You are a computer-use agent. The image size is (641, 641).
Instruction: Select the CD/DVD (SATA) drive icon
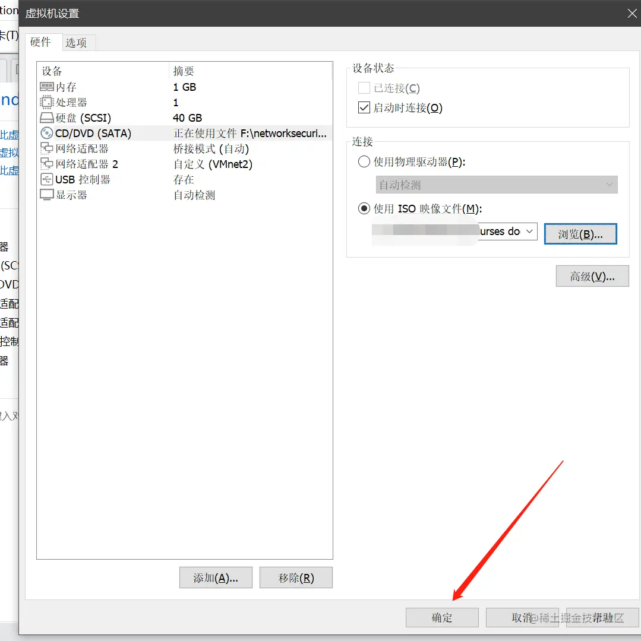(46, 133)
